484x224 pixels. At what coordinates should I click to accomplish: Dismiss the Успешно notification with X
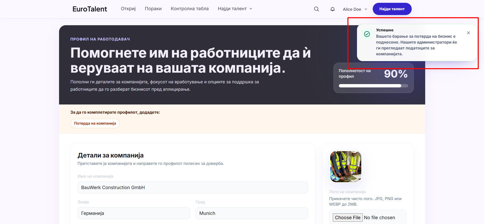tap(468, 33)
